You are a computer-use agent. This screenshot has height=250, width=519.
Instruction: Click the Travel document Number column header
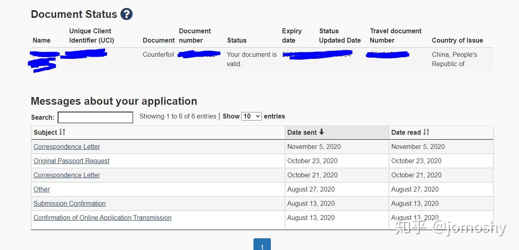pyautogui.click(x=395, y=36)
